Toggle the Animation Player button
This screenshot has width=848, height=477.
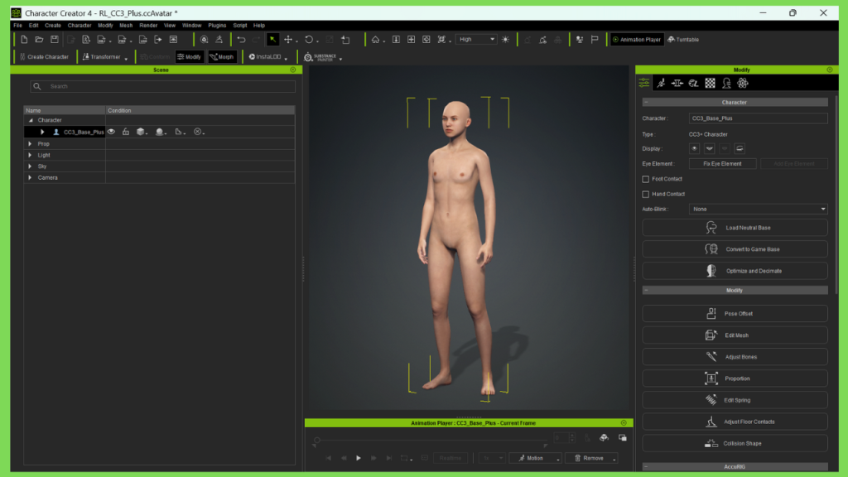tap(637, 40)
